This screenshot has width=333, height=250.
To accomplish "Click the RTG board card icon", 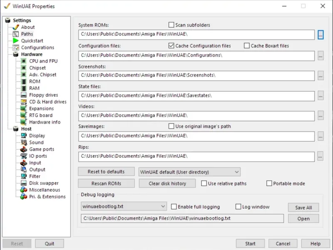I will tap(24, 115).
